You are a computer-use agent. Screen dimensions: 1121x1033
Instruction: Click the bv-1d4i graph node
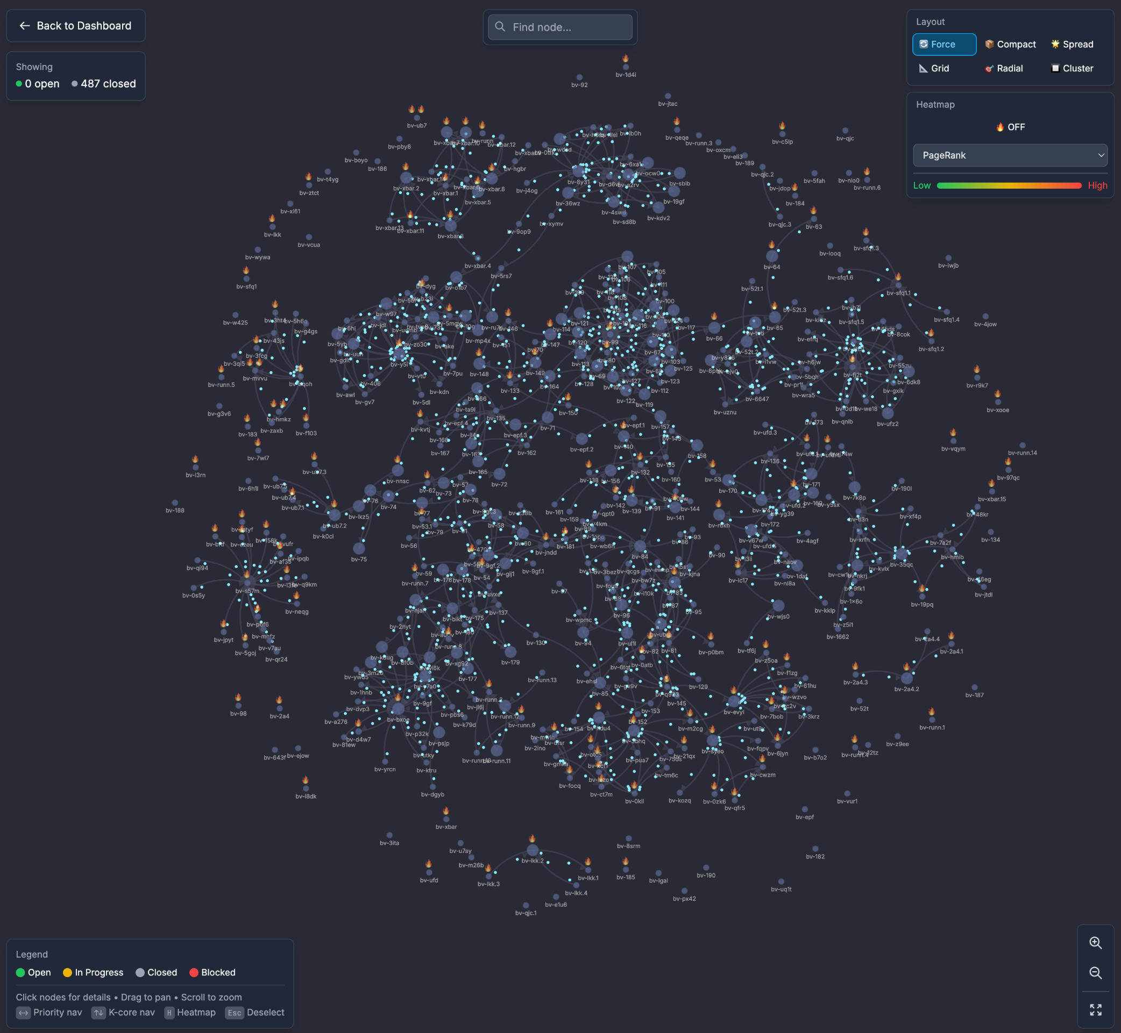point(626,67)
